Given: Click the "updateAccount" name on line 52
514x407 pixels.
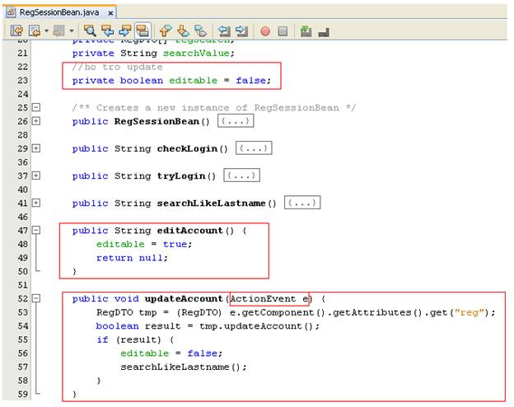Looking at the screenshot, I should [184, 299].
